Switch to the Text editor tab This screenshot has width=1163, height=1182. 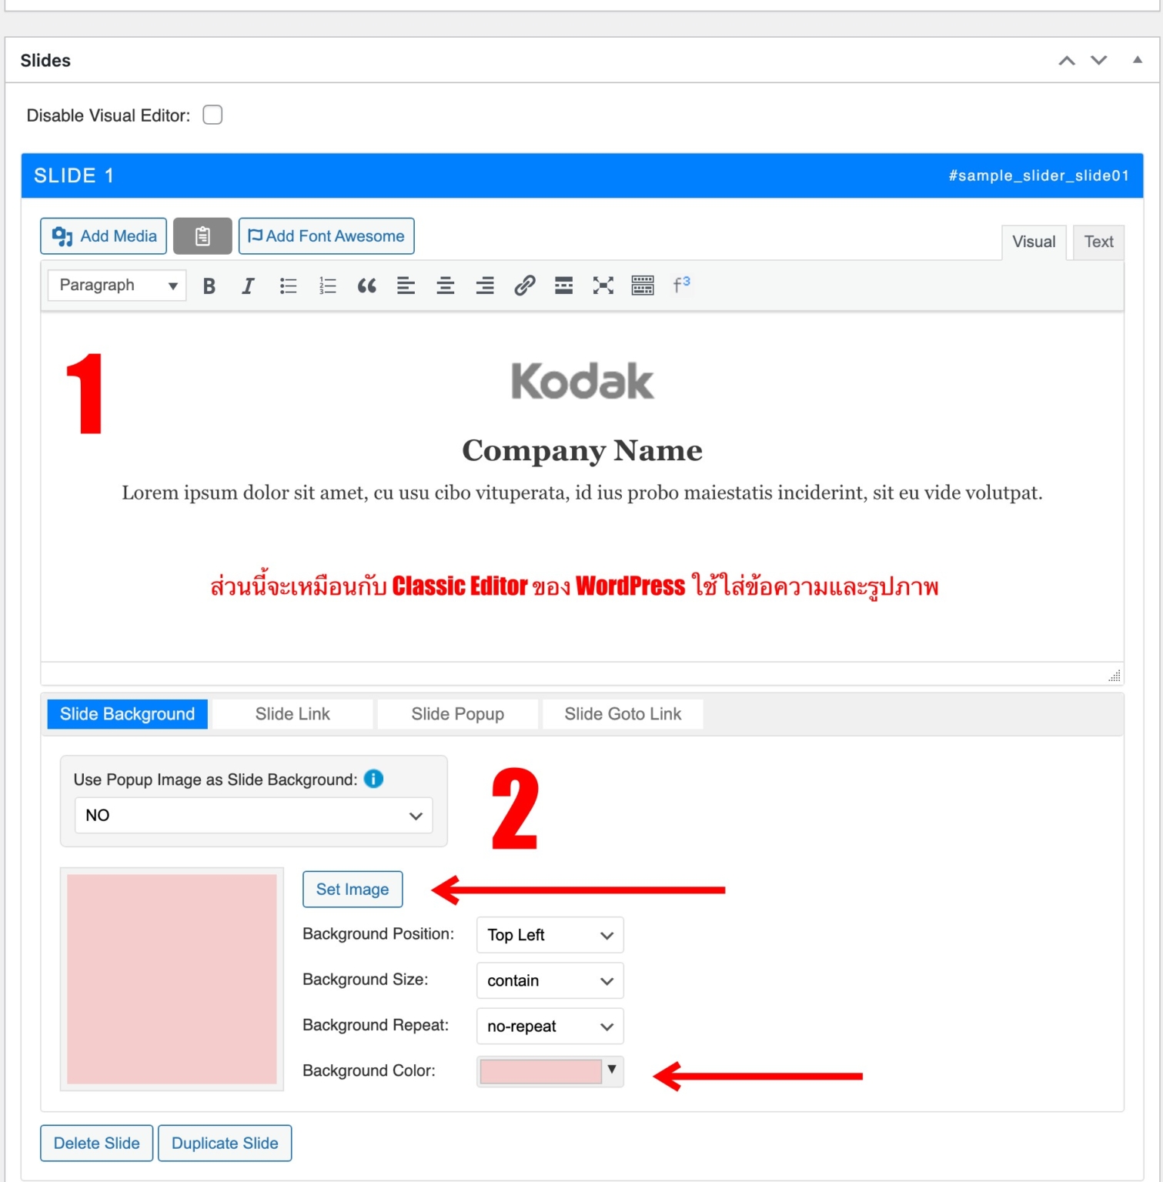pyautogui.click(x=1099, y=242)
